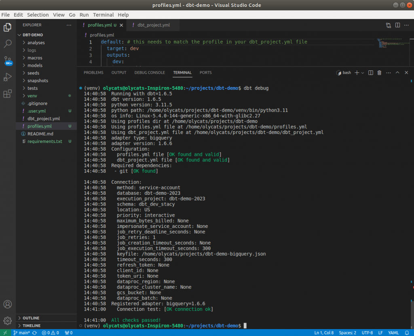Change language mode YAML
Screen dimensions: 414x336
pos(393,333)
